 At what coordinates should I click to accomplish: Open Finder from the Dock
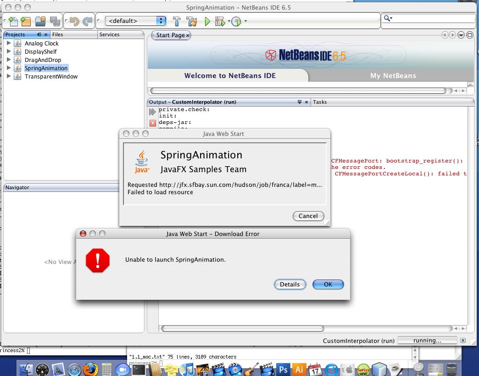(26, 370)
